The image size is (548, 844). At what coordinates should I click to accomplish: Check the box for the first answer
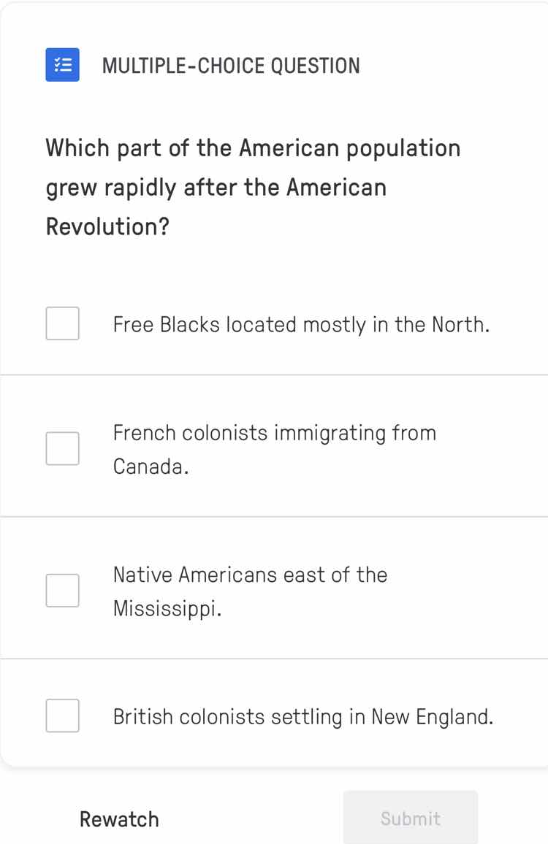tap(62, 323)
